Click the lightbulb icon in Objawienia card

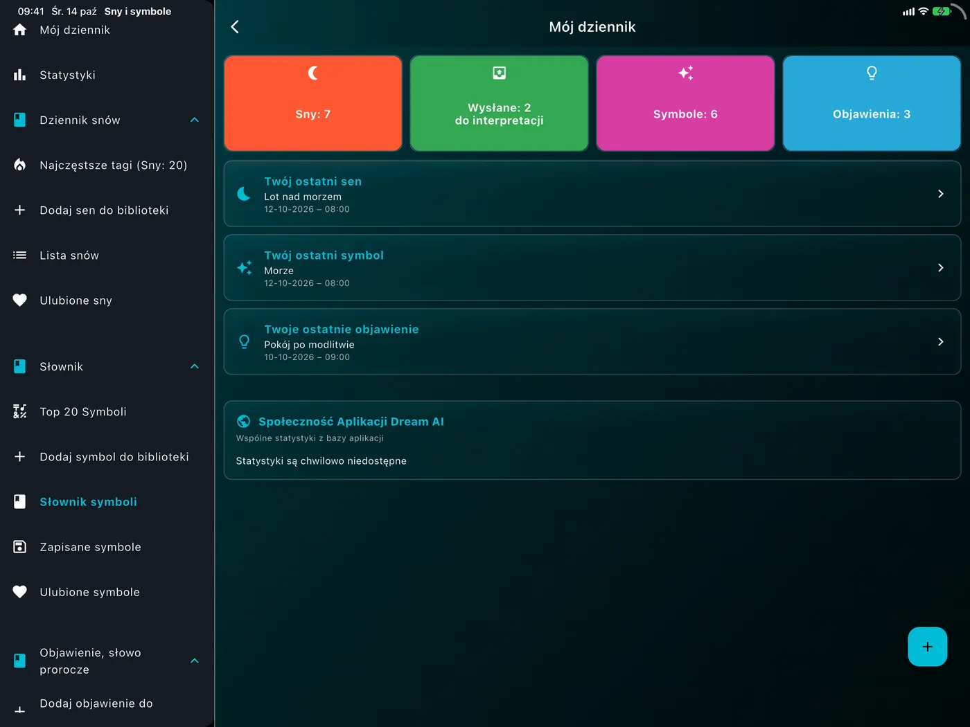click(x=872, y=73)
